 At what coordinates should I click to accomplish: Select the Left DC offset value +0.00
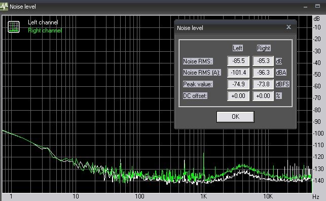[x=238, y=96]
